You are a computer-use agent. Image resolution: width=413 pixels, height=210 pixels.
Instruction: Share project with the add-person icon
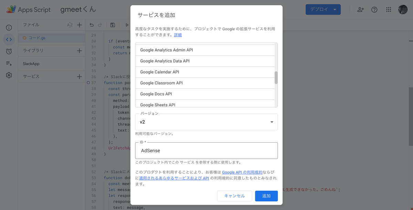pos(360,10)
